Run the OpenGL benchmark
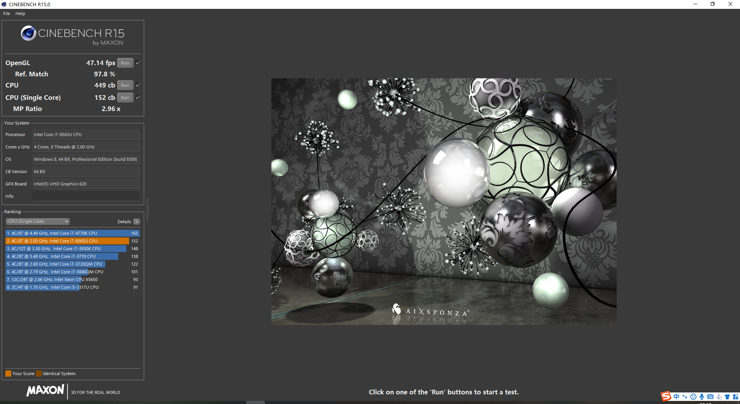The image size is (740, 404). point(125,63)
